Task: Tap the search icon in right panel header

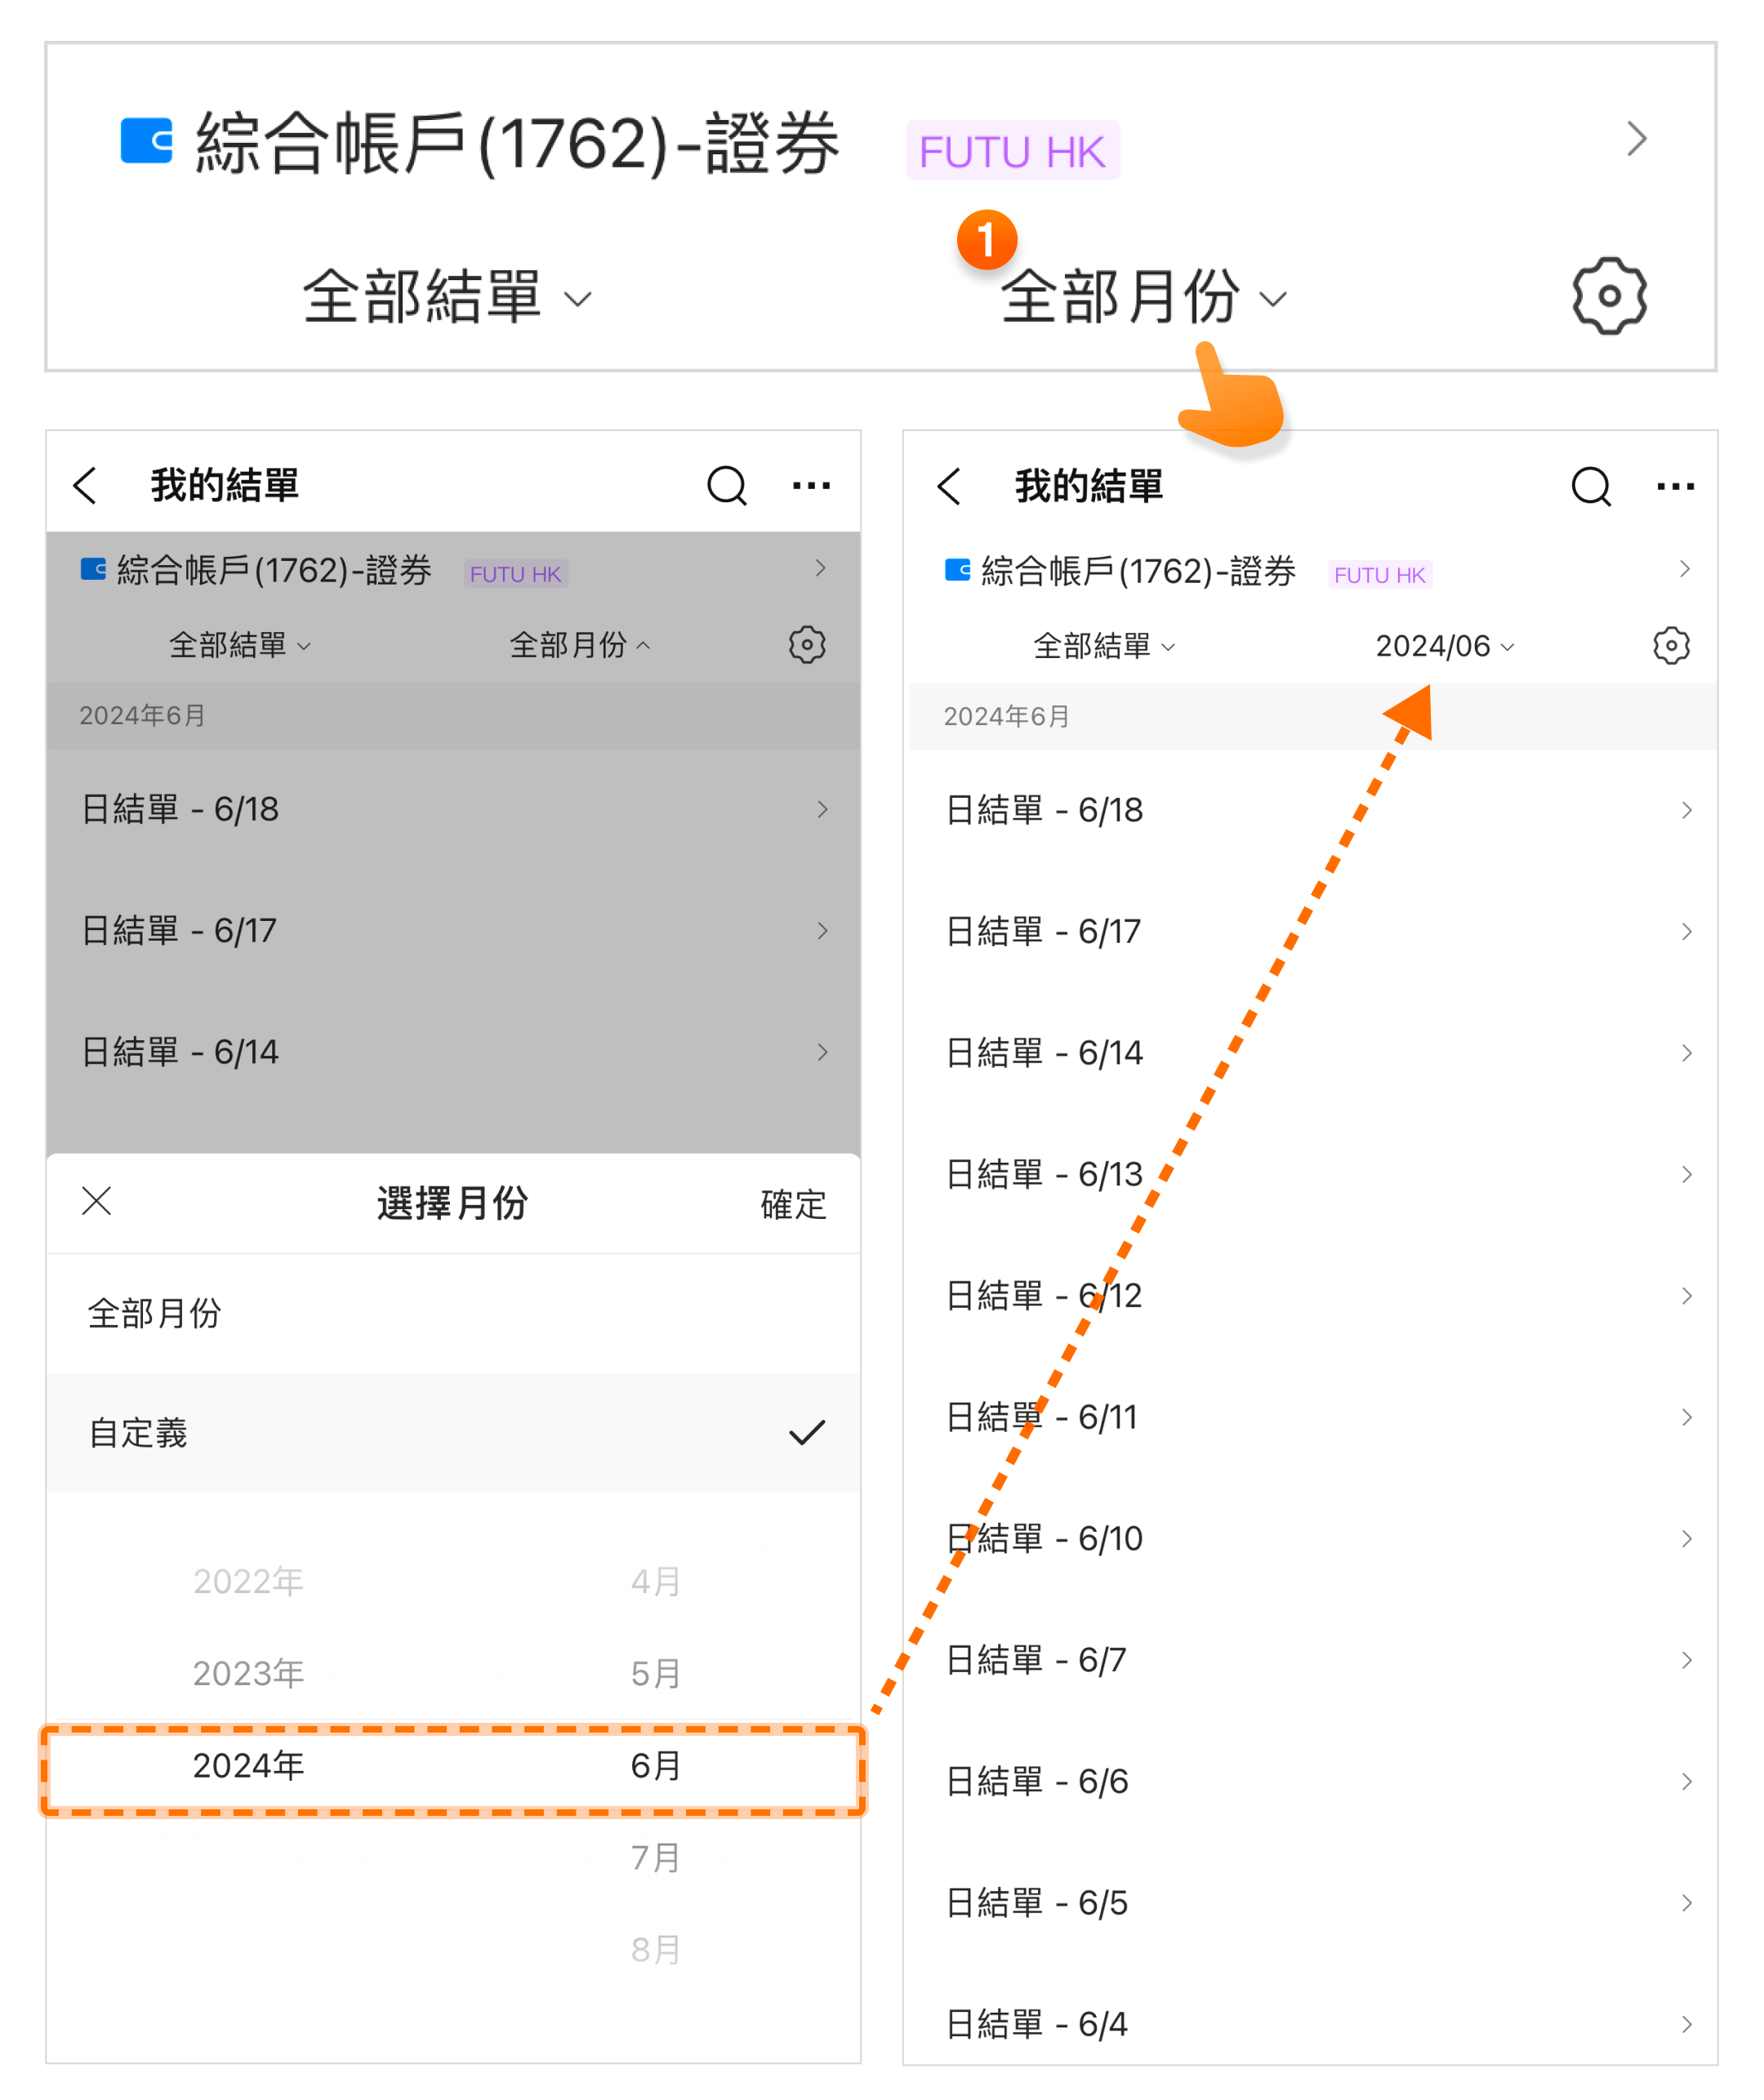Action: pos(1590,487)
